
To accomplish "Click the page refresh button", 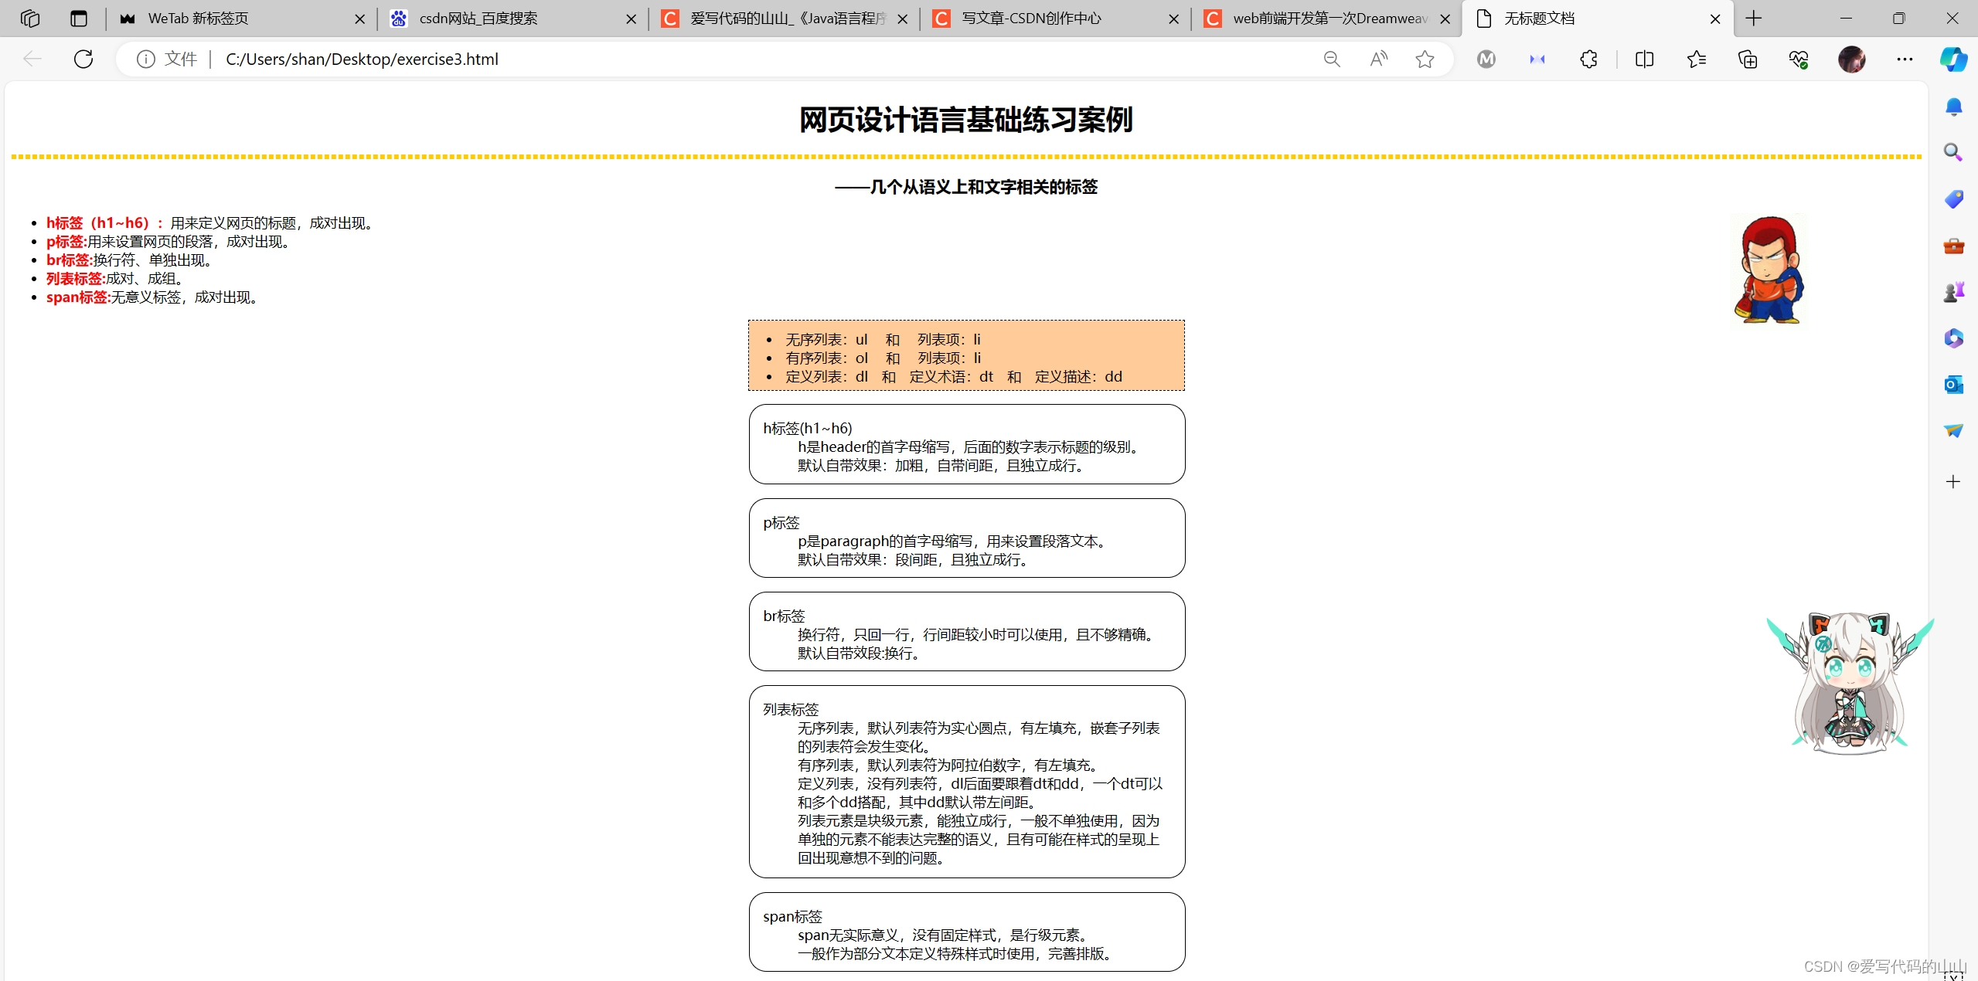I will [83, 59].
